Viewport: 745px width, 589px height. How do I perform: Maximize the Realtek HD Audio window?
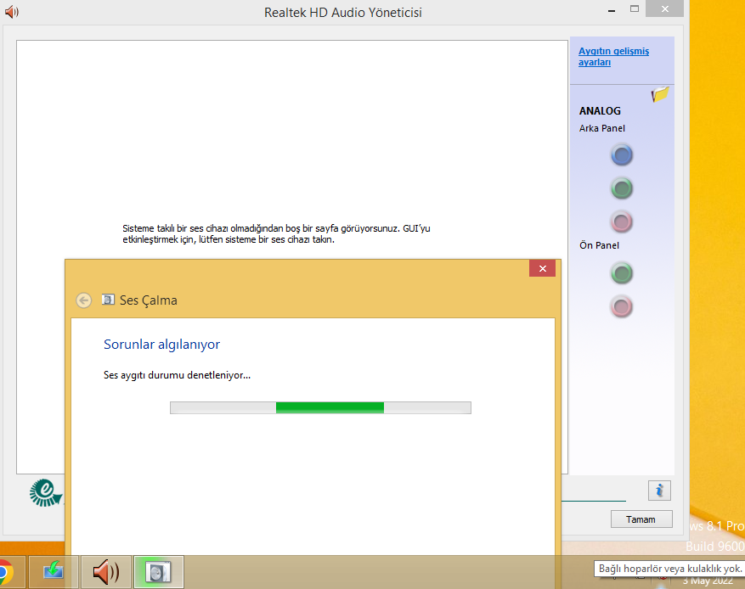635,9
